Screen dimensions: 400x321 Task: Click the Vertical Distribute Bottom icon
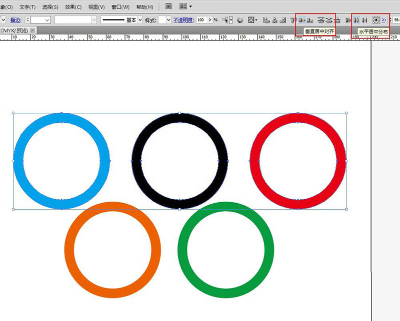337,20
